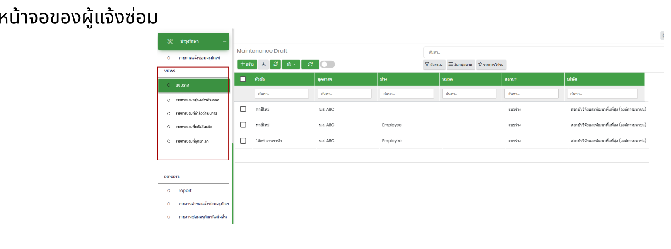Open the report link under REPORTS
The image size is (671, 249).
185,191
